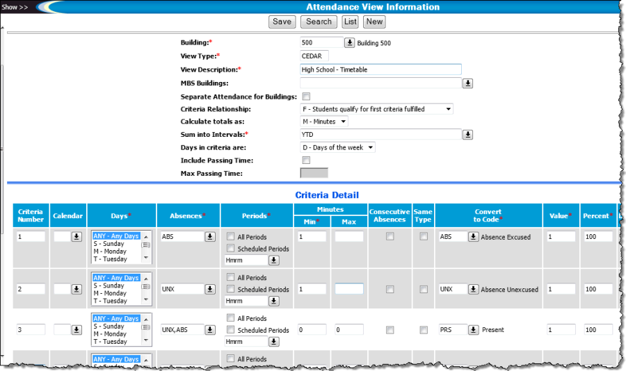Screen dimensions: 626x371
Task: Click the Sum into Intervals lookup icon
Action: [468, 134]
